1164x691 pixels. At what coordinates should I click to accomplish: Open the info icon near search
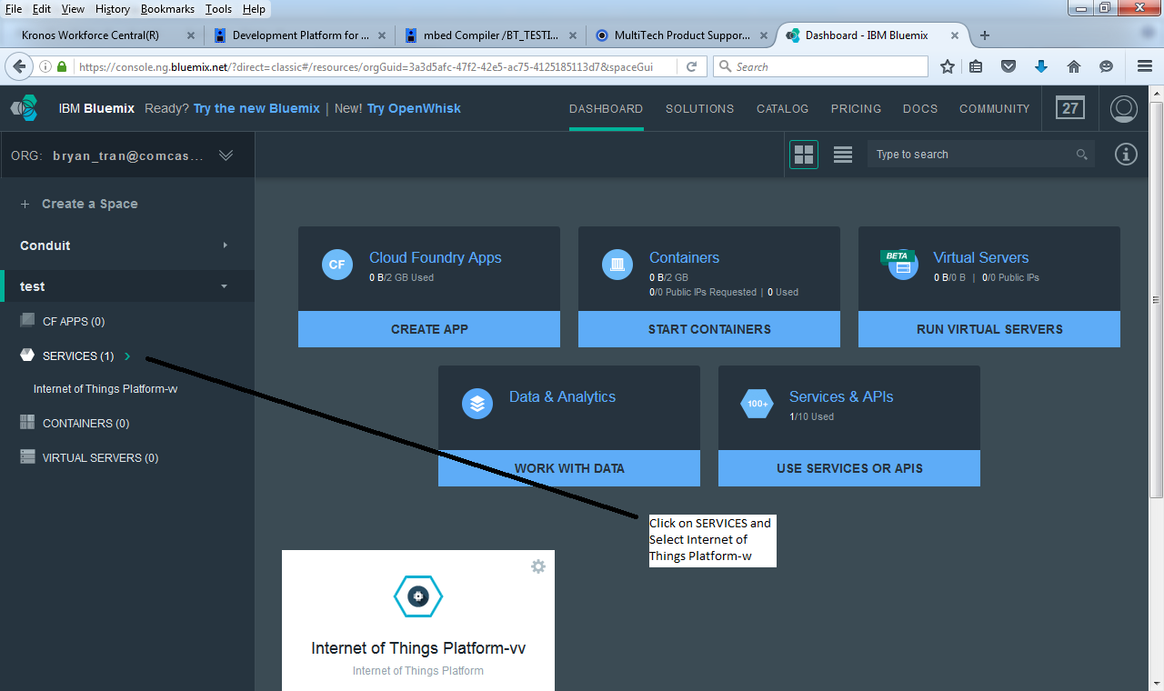tap(1126, 155)
